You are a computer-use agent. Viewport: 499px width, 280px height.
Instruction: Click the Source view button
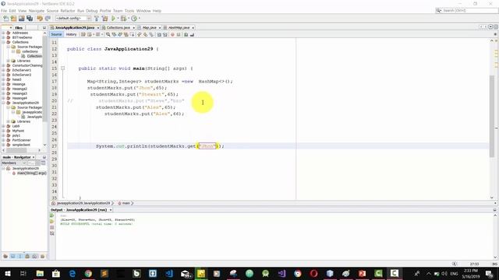coord(56,34)
